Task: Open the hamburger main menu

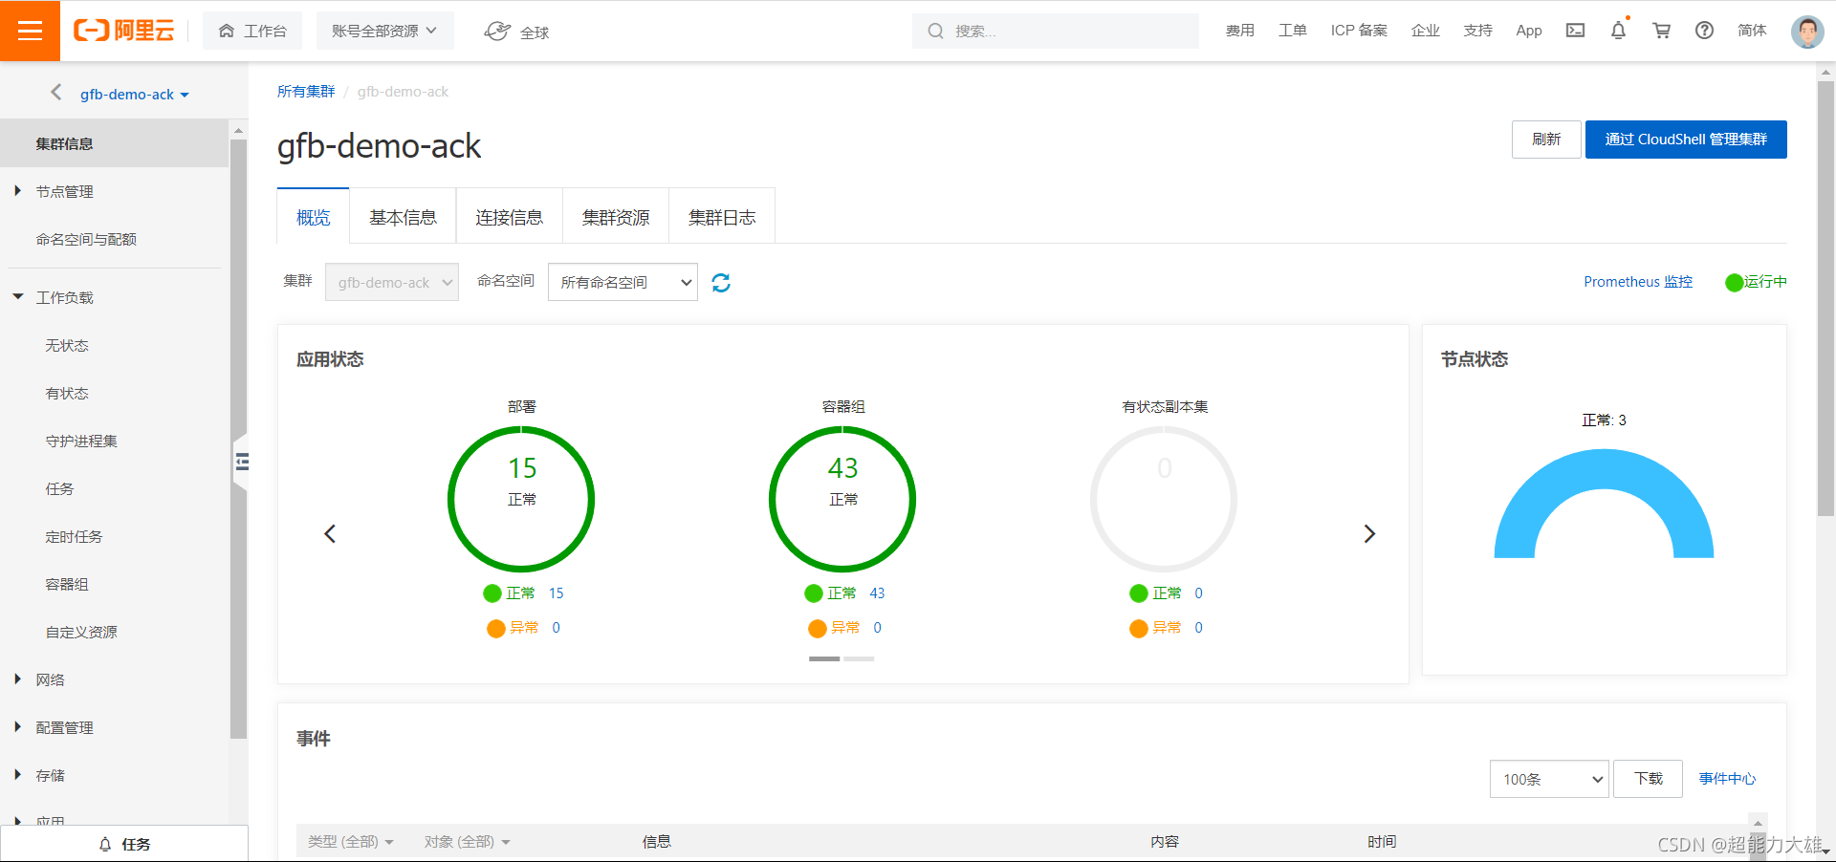Action: pos(30,31)
